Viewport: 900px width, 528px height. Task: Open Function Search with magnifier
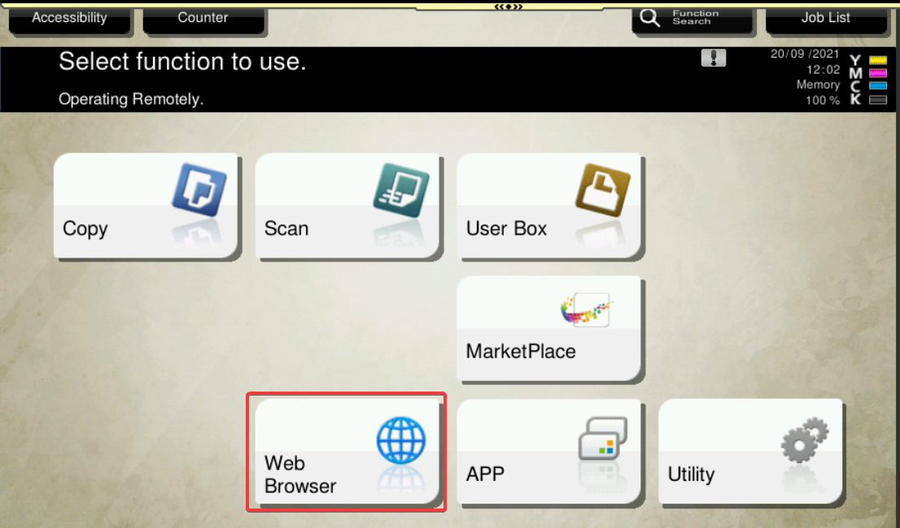pyautogui.click(x=692, y=18)
